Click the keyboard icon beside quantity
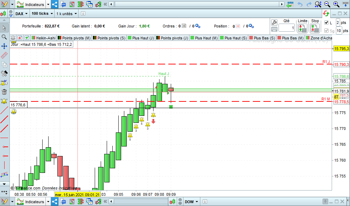 (274, 29)
